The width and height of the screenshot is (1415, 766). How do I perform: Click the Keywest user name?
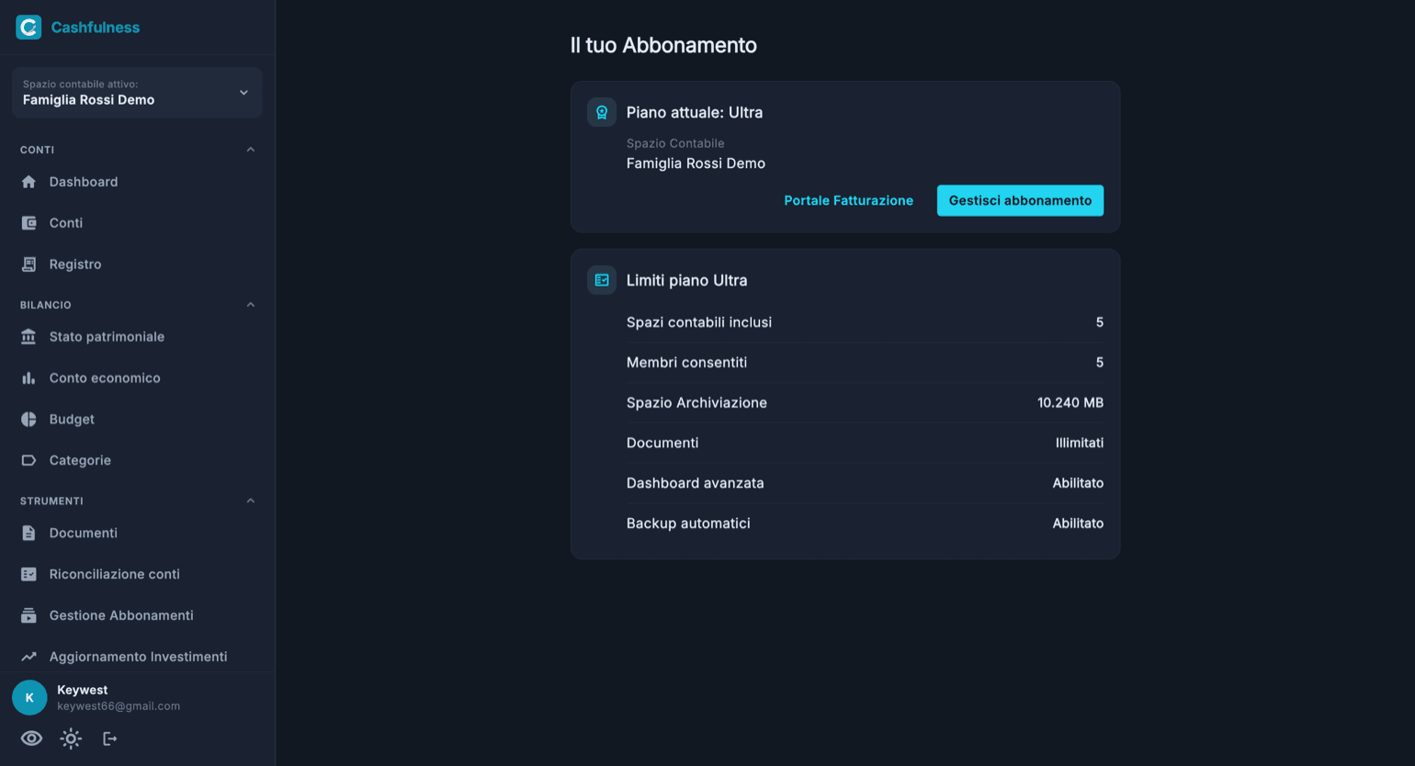pos(83,690)
